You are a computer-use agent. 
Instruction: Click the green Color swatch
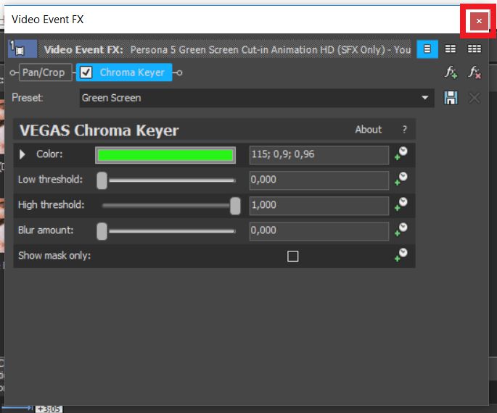165,154
